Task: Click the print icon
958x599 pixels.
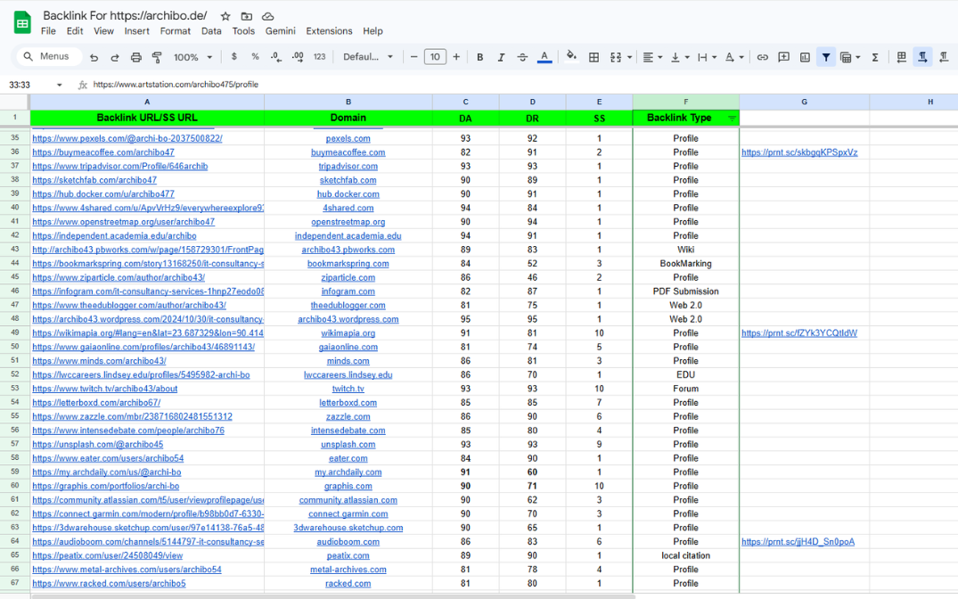Action: [x=135, y=57]
